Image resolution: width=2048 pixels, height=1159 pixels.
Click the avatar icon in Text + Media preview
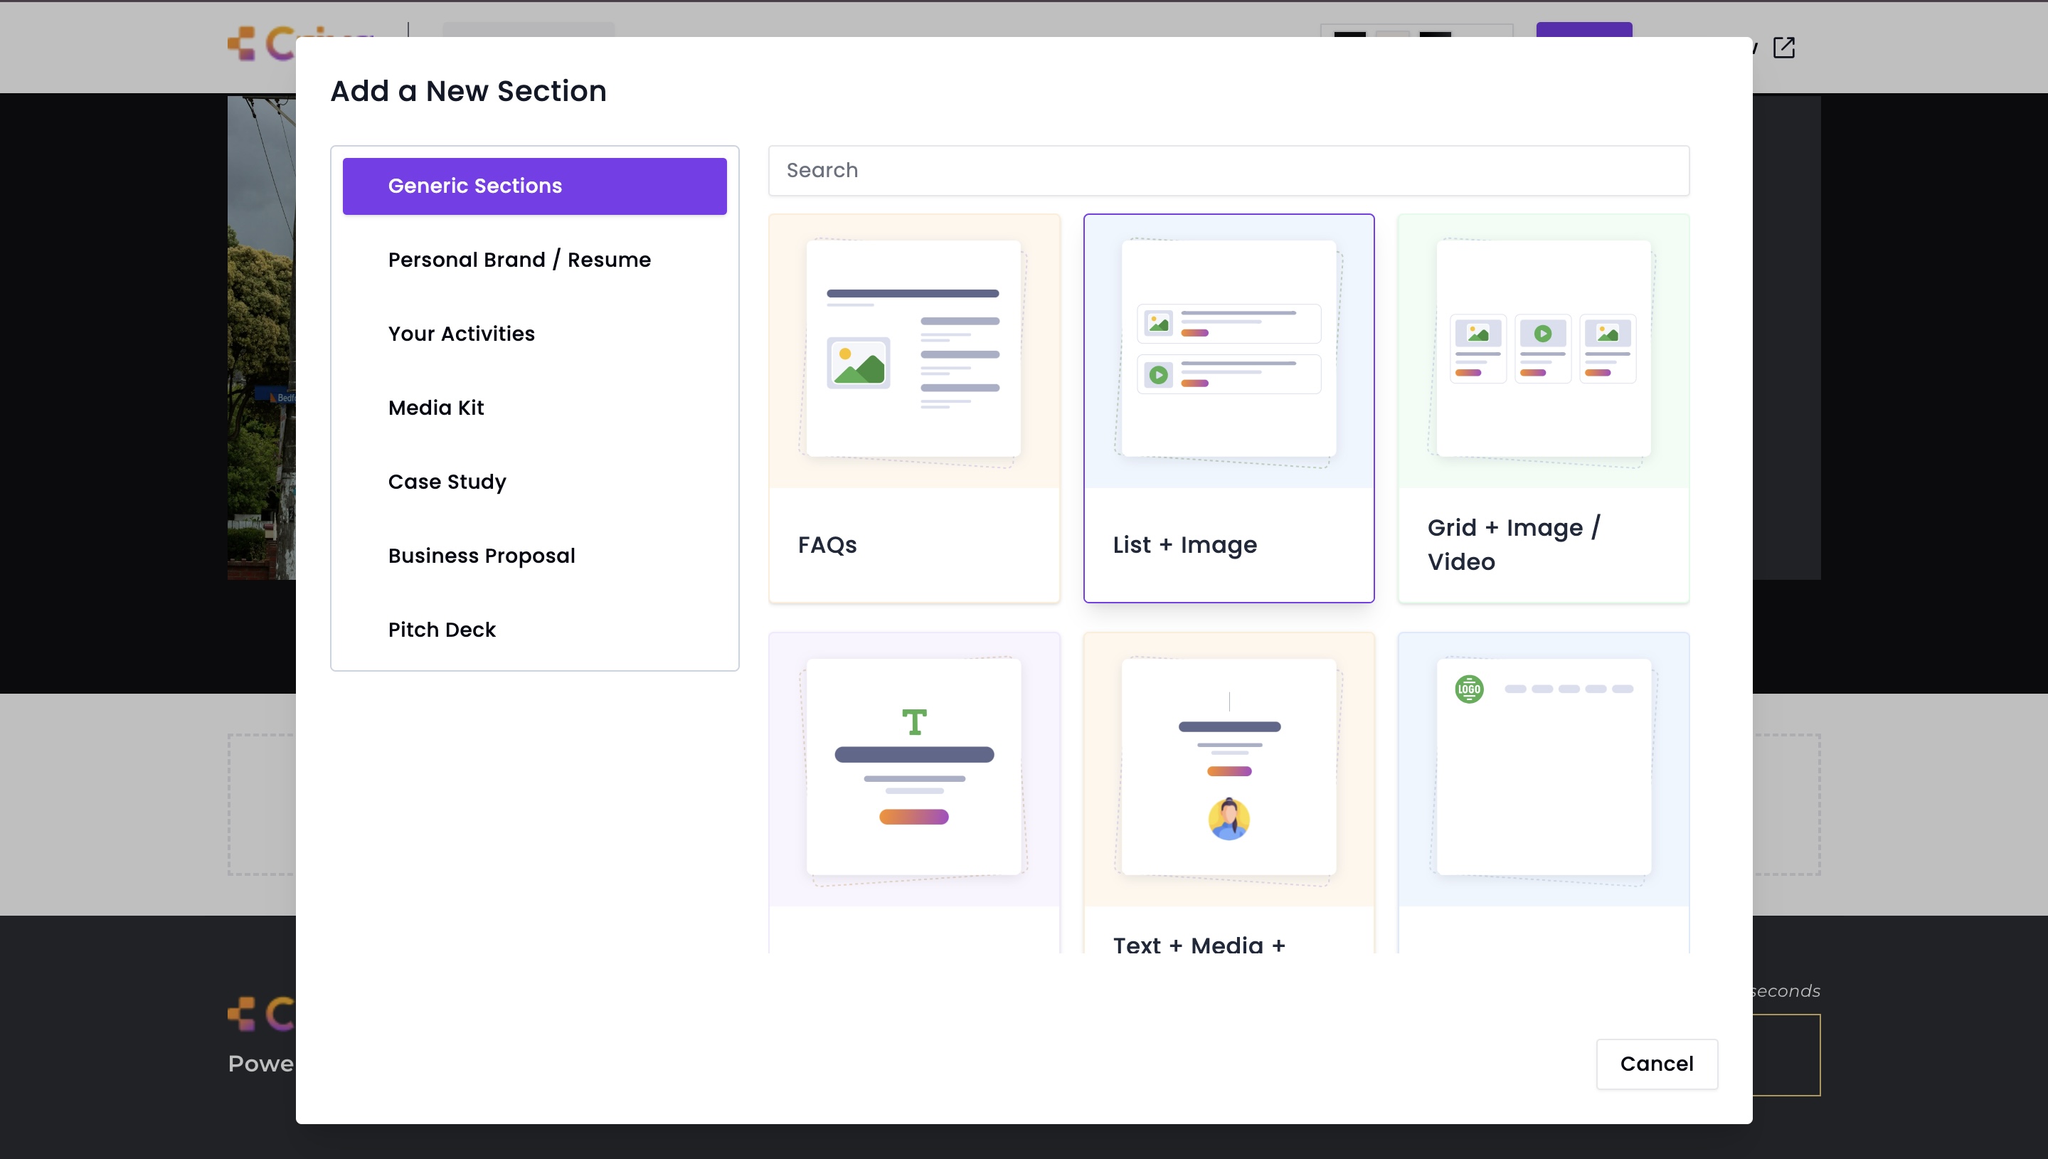tap(1229, 819)
